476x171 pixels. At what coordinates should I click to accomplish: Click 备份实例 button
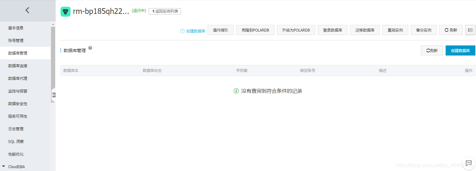[424, 30]
